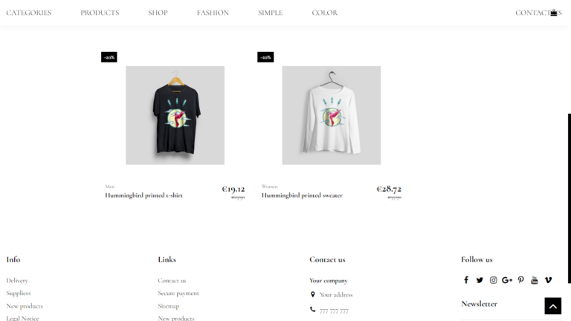Follow the Secure payment footer link

point(178,294)
